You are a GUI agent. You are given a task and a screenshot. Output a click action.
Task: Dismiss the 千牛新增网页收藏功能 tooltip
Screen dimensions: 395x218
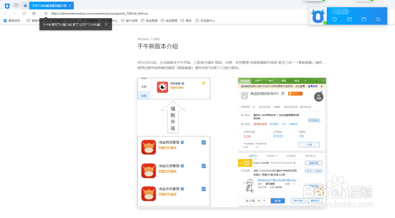click(x=106, y=25)
